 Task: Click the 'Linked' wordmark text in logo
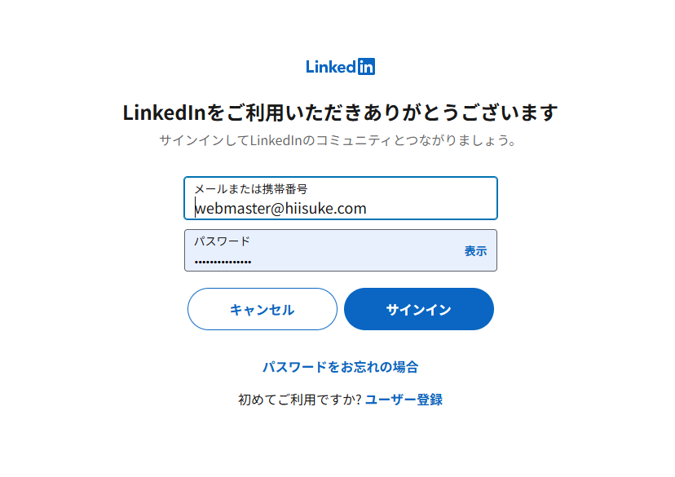[x=331, y=67]
